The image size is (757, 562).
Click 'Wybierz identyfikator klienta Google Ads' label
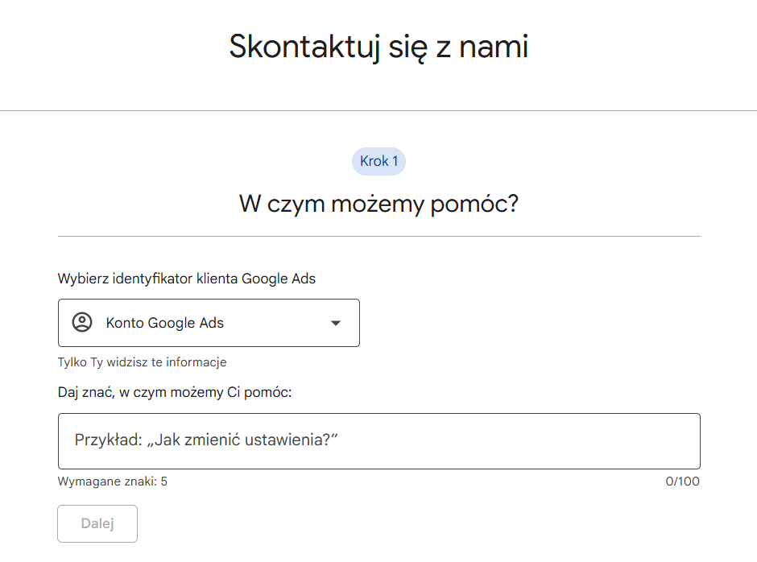click(186, 279)
